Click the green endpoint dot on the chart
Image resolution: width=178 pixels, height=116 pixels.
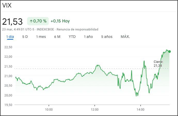[x=169, y=52]
